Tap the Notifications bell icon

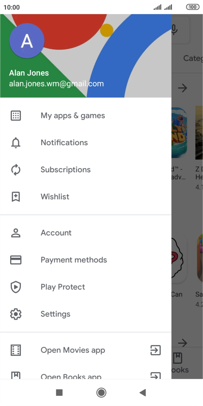click(16, 143)
